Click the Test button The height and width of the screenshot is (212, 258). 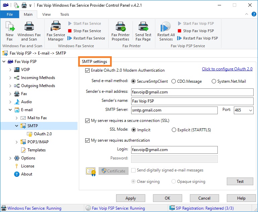[x=240, y=182]
